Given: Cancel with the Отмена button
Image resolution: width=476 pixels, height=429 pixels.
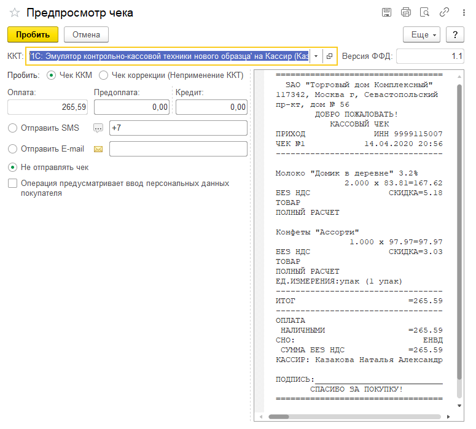Looking at the screenshot, I should coord(86,34).
